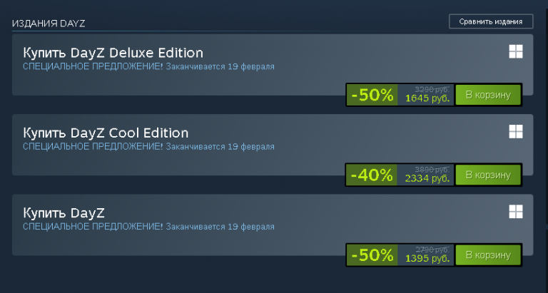This screenshot has height=293, width=548.
Task: Click the Windows icon on Cool Edition
Action: [x=516, y=132]
